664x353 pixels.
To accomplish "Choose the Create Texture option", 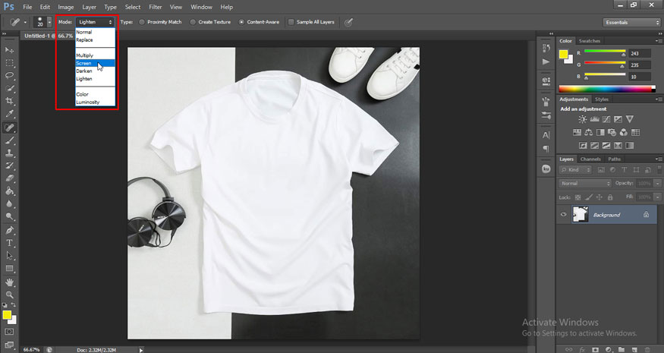I will [x=193, y=22].
